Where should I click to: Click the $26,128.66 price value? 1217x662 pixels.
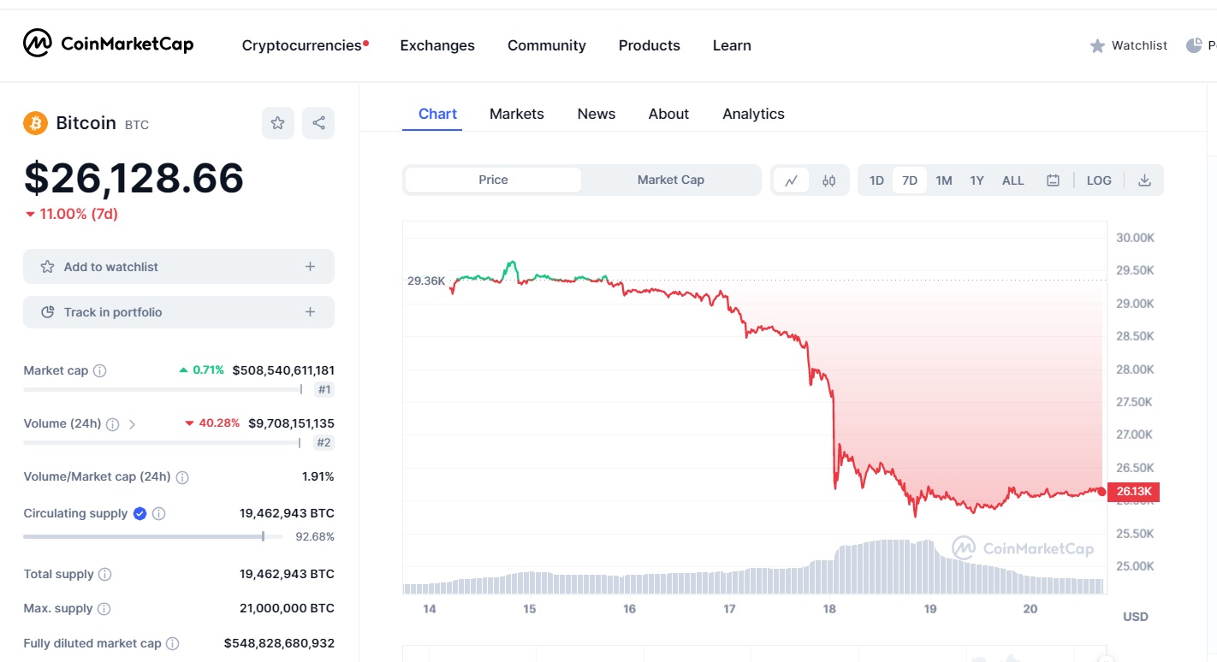134,178
